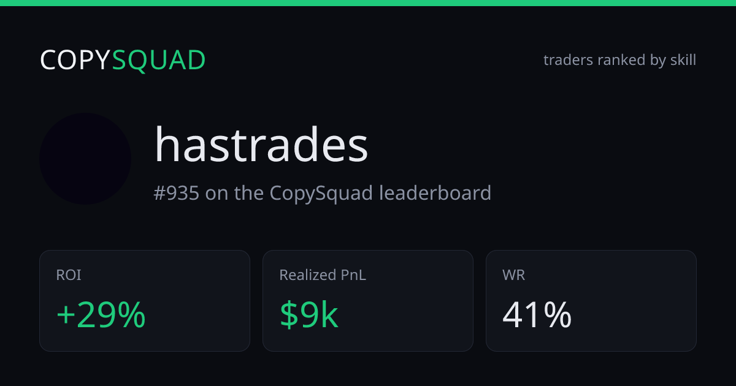The height and width of the screenshot is (386, 736).
Task: Click the +29% ROI value
Action: 101,315
